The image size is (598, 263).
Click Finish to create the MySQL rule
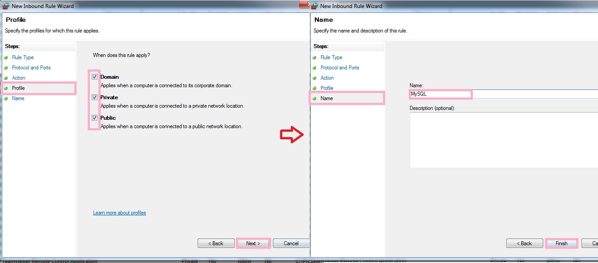[x=561, y=243]
